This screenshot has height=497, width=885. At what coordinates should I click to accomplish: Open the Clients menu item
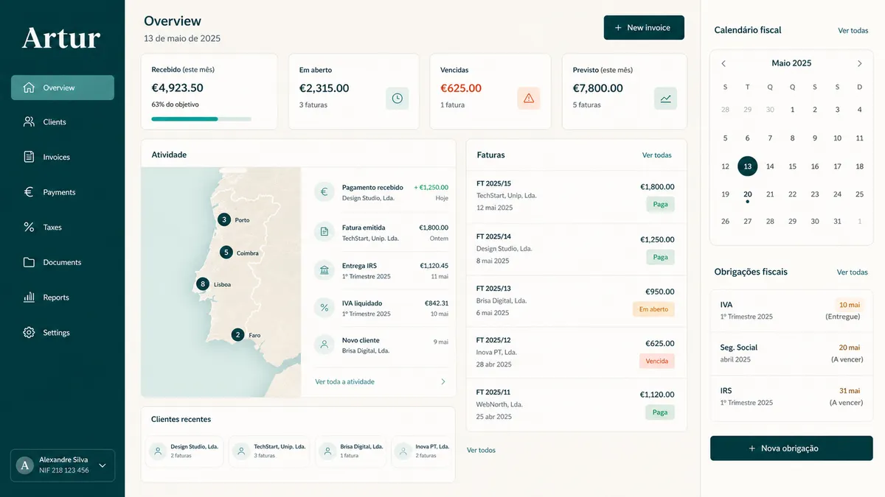point(63,121)
